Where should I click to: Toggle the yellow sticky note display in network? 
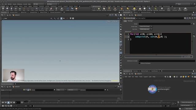pos(183,77)
